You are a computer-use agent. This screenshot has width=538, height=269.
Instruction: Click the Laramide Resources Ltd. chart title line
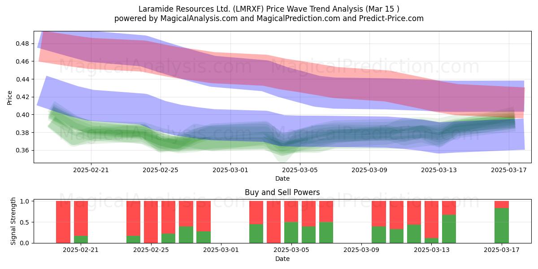coord(269,9)
